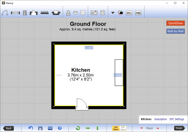Switch to Wall-by-Wall mode
Screen dimensions: 188x132
coord(176,31)
